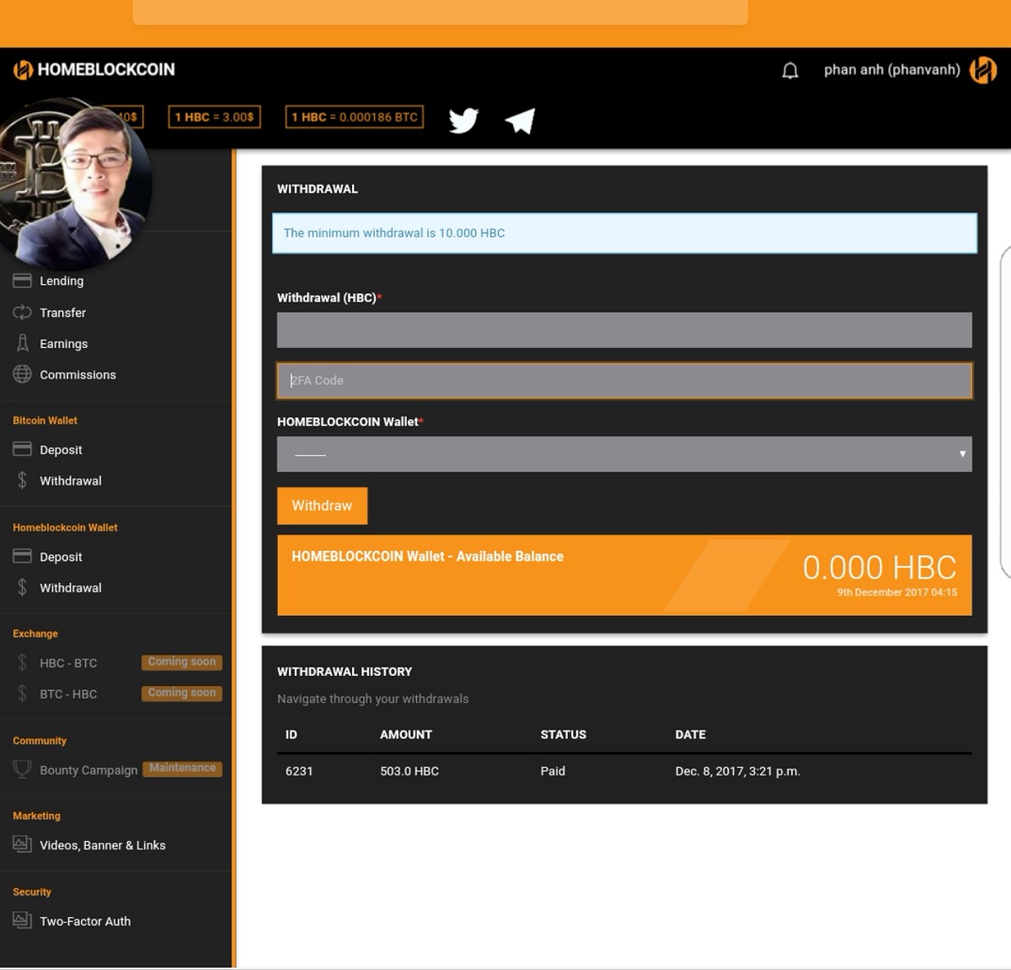The width and height of the screenshot is (1011, 970).
Task: Open the phan anh (phanvanh) account menu
Action: (892, 70)
